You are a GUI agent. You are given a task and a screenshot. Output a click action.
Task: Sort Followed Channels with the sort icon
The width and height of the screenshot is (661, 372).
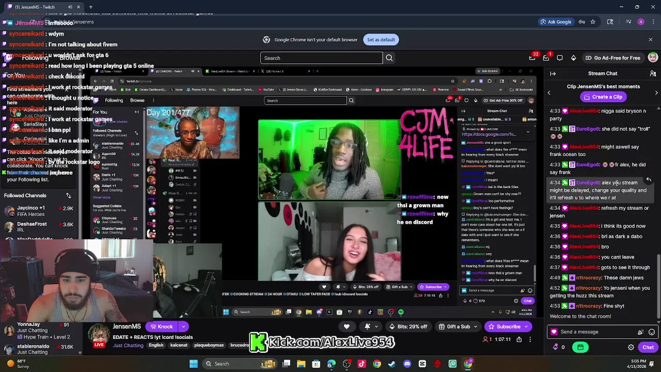(68, 195)
